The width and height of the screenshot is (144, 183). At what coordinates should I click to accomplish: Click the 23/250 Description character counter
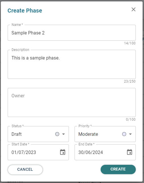(x=130, y=81)
